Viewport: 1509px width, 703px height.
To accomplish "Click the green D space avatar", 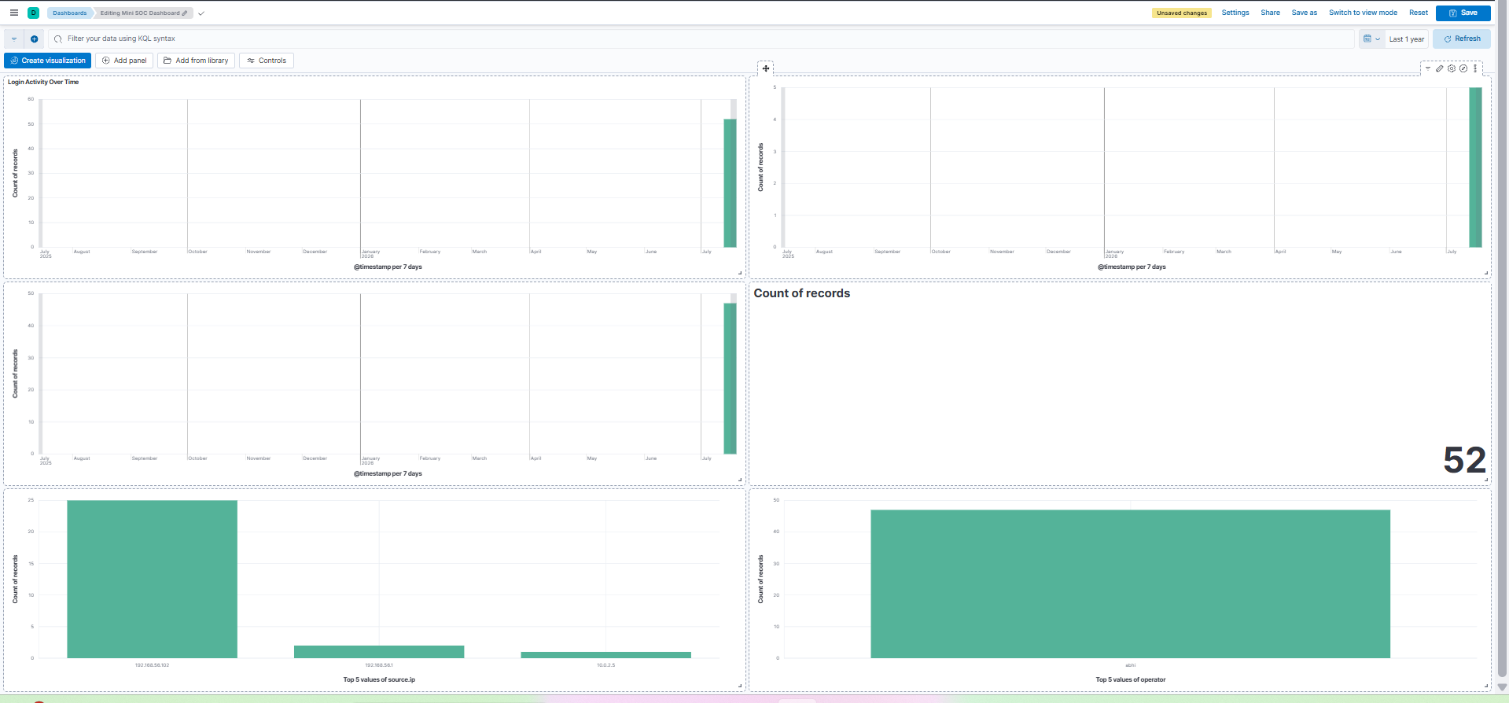I will tap(34, 13).
